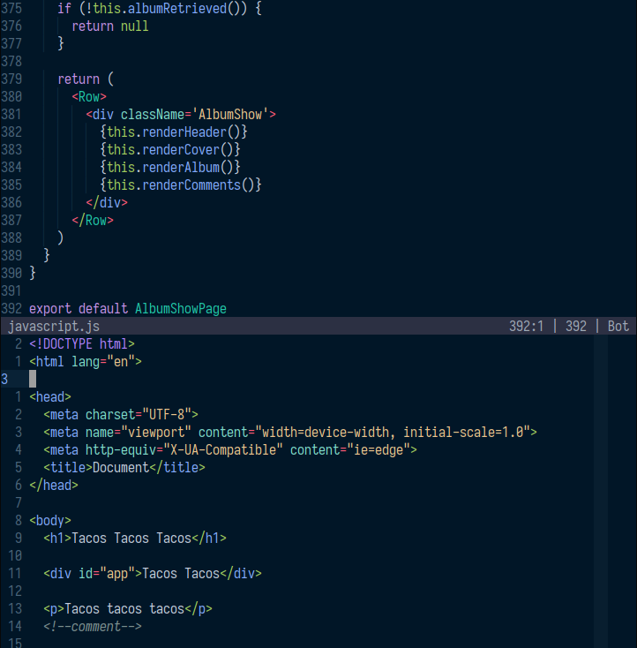Click the {this.renderComments()} expression
Image resolution: width=637 pixels, height=648 pixels.
coord(181,185)
